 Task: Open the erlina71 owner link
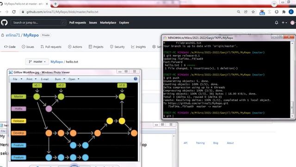click(x=13, y=35)
